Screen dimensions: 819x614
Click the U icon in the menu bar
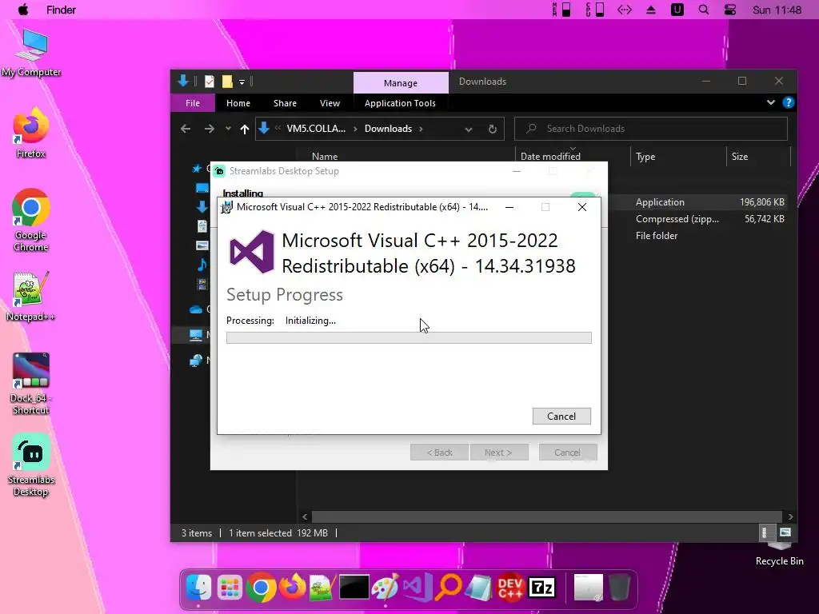(x=677, y=10)
